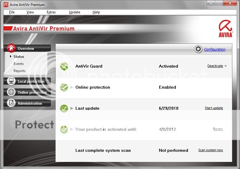Click the Enabled status text
This screenshot has height=169, width=240.
click(167, 87)
